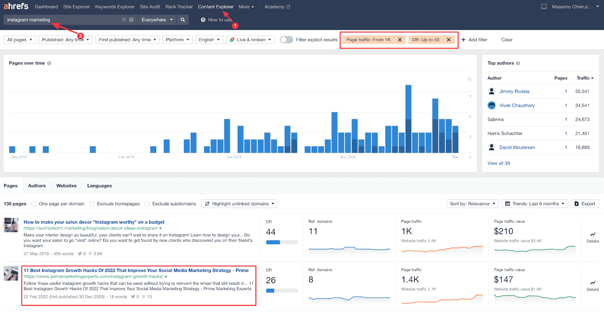Open Details chart icon for salon decor result
Viewport: 604px width, 313px height.
(x=593, y=234)
